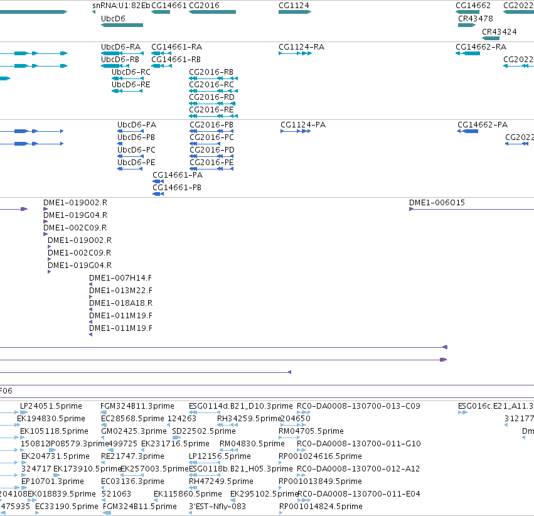Viewport: 534px width, 516px height.
Task: Open the CG1124-PA protein label
Action: pos(303,125)
